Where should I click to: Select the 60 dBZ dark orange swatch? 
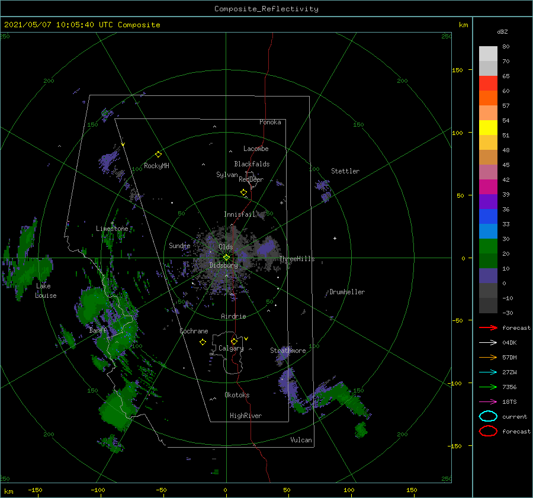488,98
